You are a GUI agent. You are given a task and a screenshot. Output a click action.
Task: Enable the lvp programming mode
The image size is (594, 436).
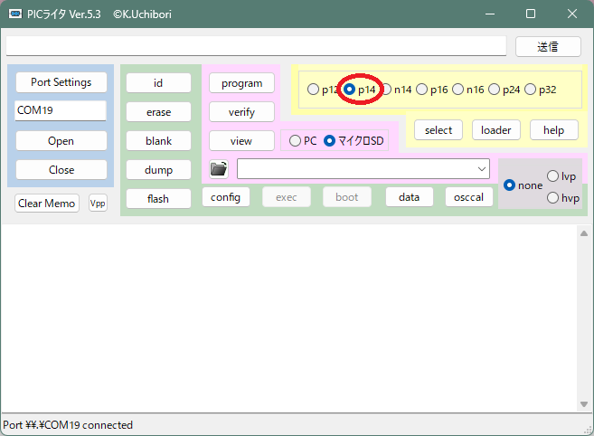tap(553, 176)
